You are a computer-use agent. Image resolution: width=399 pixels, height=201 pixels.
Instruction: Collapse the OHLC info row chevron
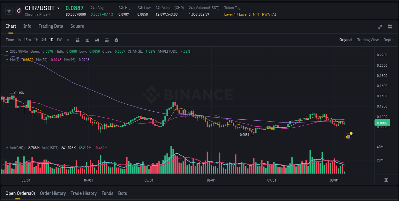coord(6,51)
